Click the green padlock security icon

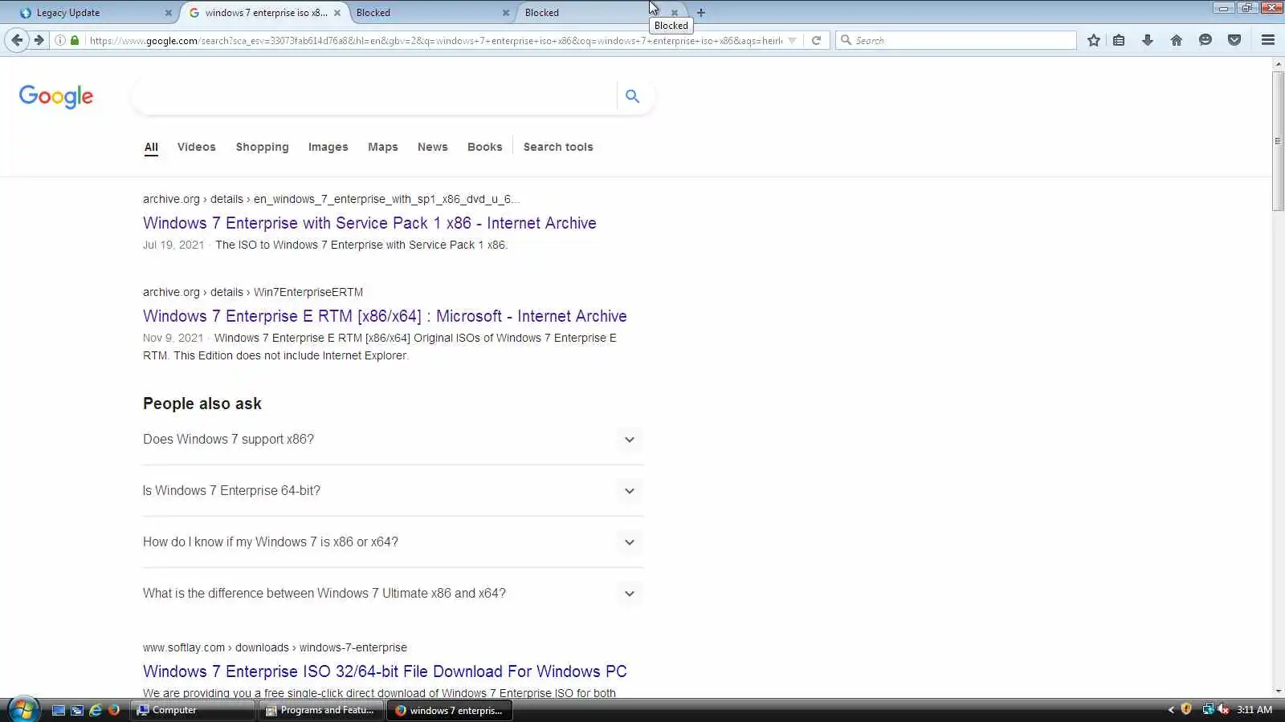[x=75, y=40]
